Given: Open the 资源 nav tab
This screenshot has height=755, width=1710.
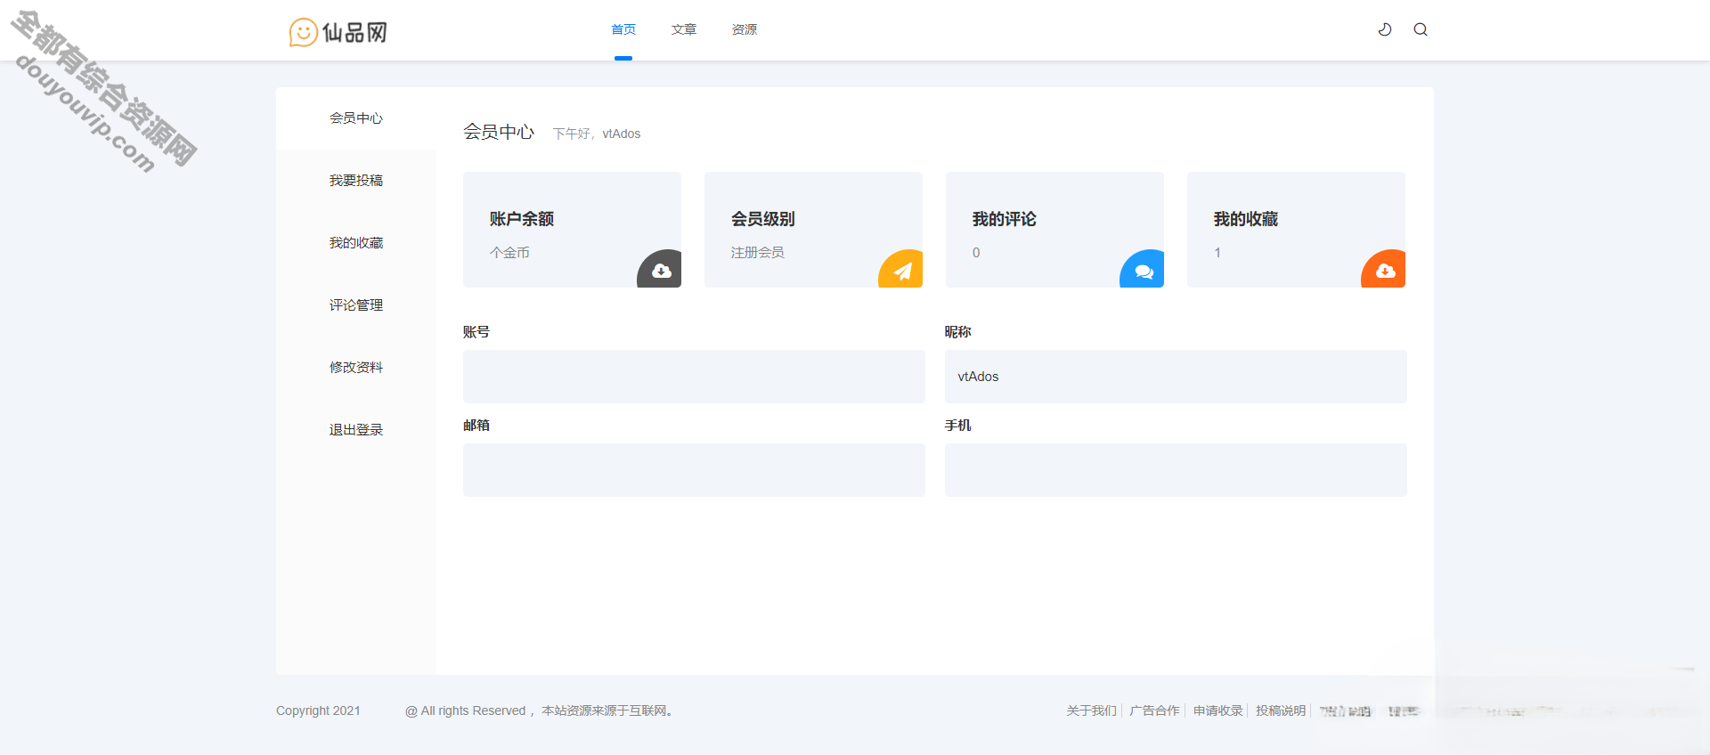Looking at the screenshot, I should pyautogui.click(x=745, y=29).
